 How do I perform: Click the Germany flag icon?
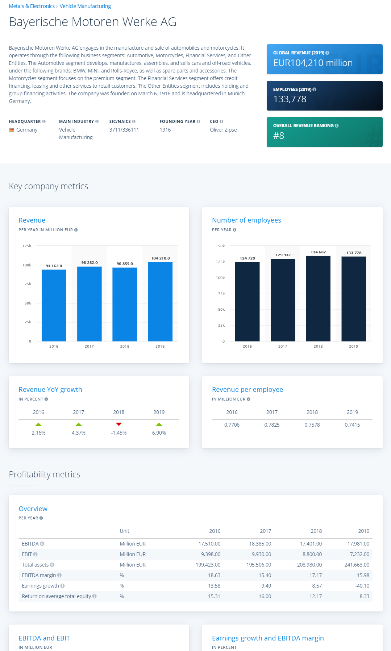(12, 130)
